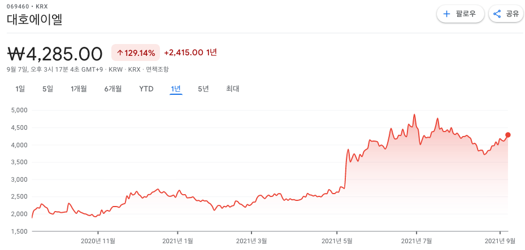Click the 2021년 5월 axis label
Screen dimensions: 525x250
(x=337, y=240)
